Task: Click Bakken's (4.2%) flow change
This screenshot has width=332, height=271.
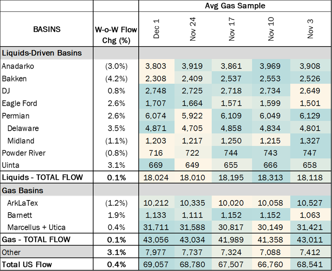Action: point(116,79)
